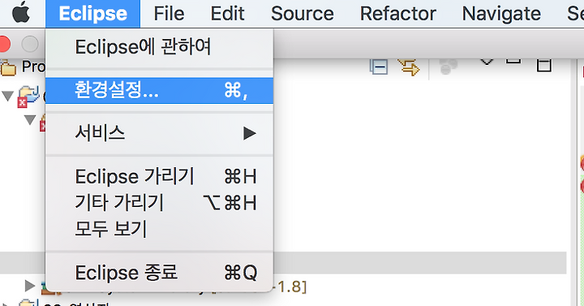584x306 pixels.
Task: Collapse the top project tree node
Action: [x=7, y=96]
